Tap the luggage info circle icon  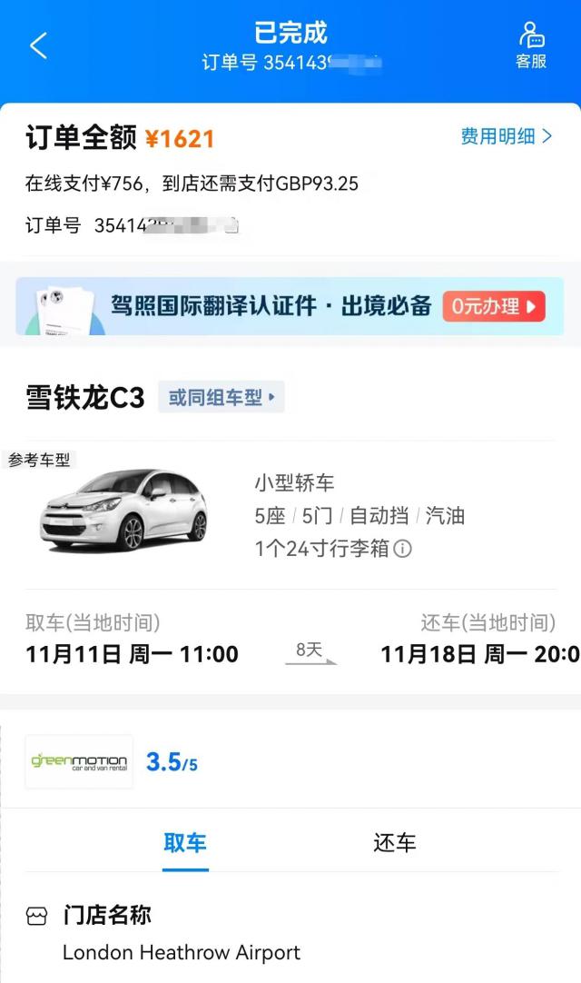[x=402, y=549]
